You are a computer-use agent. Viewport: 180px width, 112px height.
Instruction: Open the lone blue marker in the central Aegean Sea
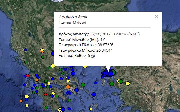click(96, 83)
